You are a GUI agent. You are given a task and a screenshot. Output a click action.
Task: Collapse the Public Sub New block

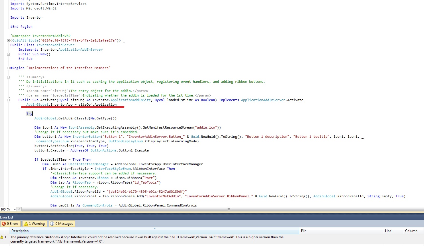point(8,54)
